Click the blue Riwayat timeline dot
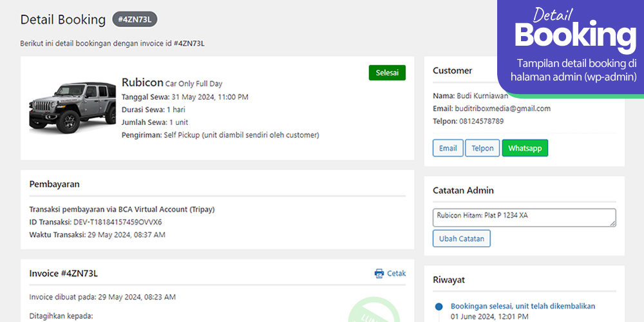This screenshot has height=322, width=644. coord(439,307)
